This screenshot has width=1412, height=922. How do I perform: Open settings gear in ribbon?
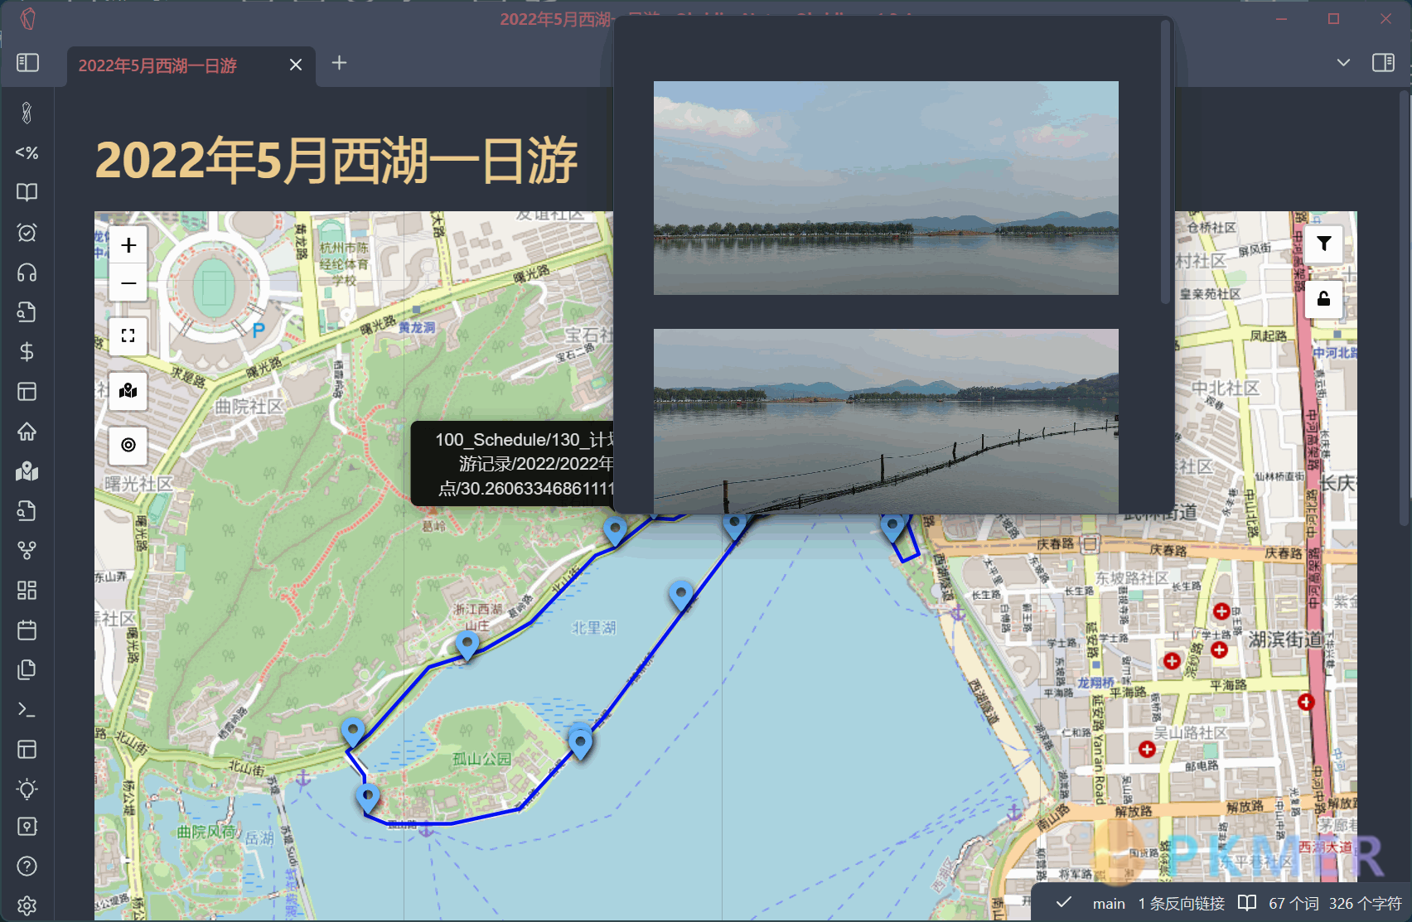coord(27,905)
